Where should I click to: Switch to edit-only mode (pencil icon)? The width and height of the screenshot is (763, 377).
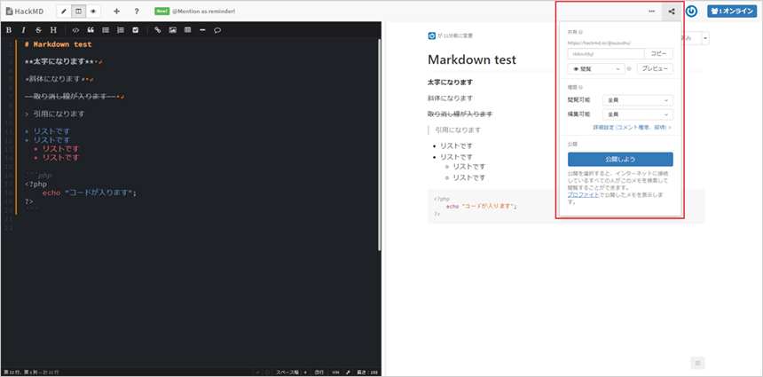[64, 11]
